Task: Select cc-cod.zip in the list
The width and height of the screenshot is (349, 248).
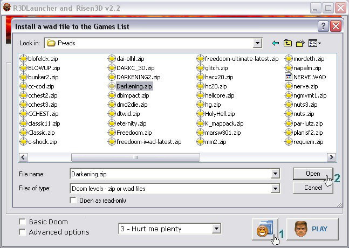Action: tap(41, 86)
